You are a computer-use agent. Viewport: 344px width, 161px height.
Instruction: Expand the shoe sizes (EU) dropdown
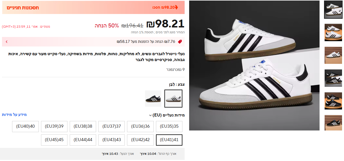[x=150, y=115]
